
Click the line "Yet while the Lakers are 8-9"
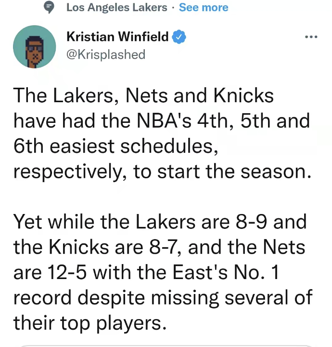[x=160, y=222]
